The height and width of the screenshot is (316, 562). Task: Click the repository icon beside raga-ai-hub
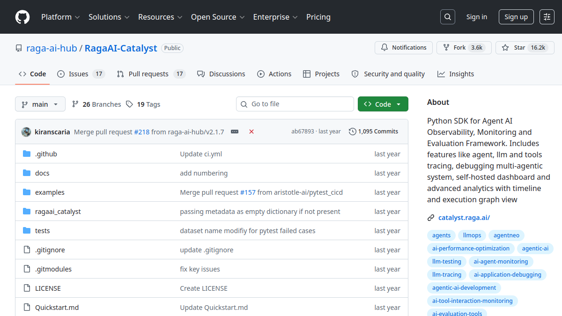pyautogui.click(x=19, y=48)
